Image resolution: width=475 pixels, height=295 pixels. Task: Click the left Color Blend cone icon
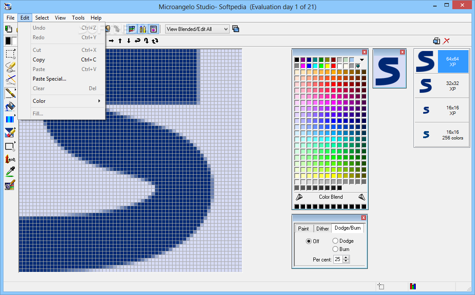(299, 197)
